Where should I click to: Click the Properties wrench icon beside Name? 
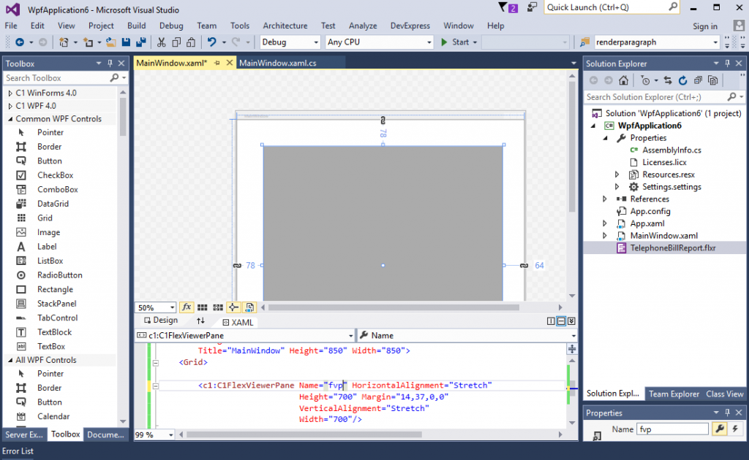pyautogui.click(x=720, y=429)
